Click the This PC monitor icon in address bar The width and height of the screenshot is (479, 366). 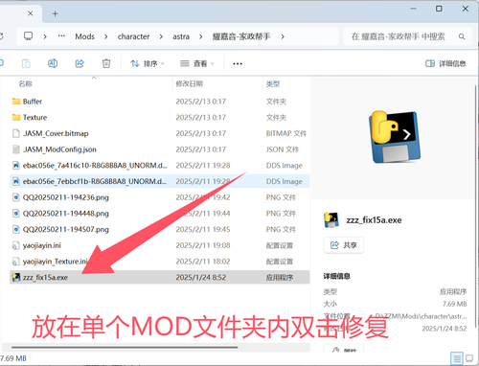click(29, 36)
